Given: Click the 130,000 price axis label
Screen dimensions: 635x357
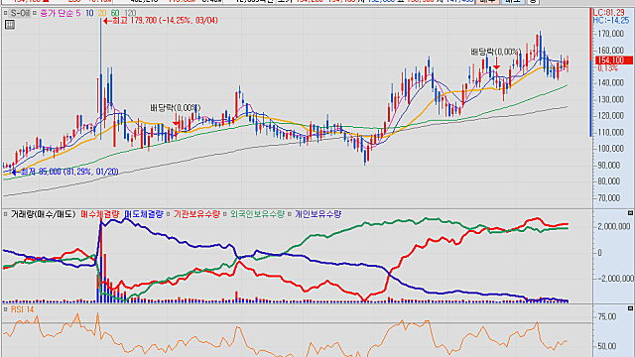Looking at the screenshot, I should tap(611, 99).
